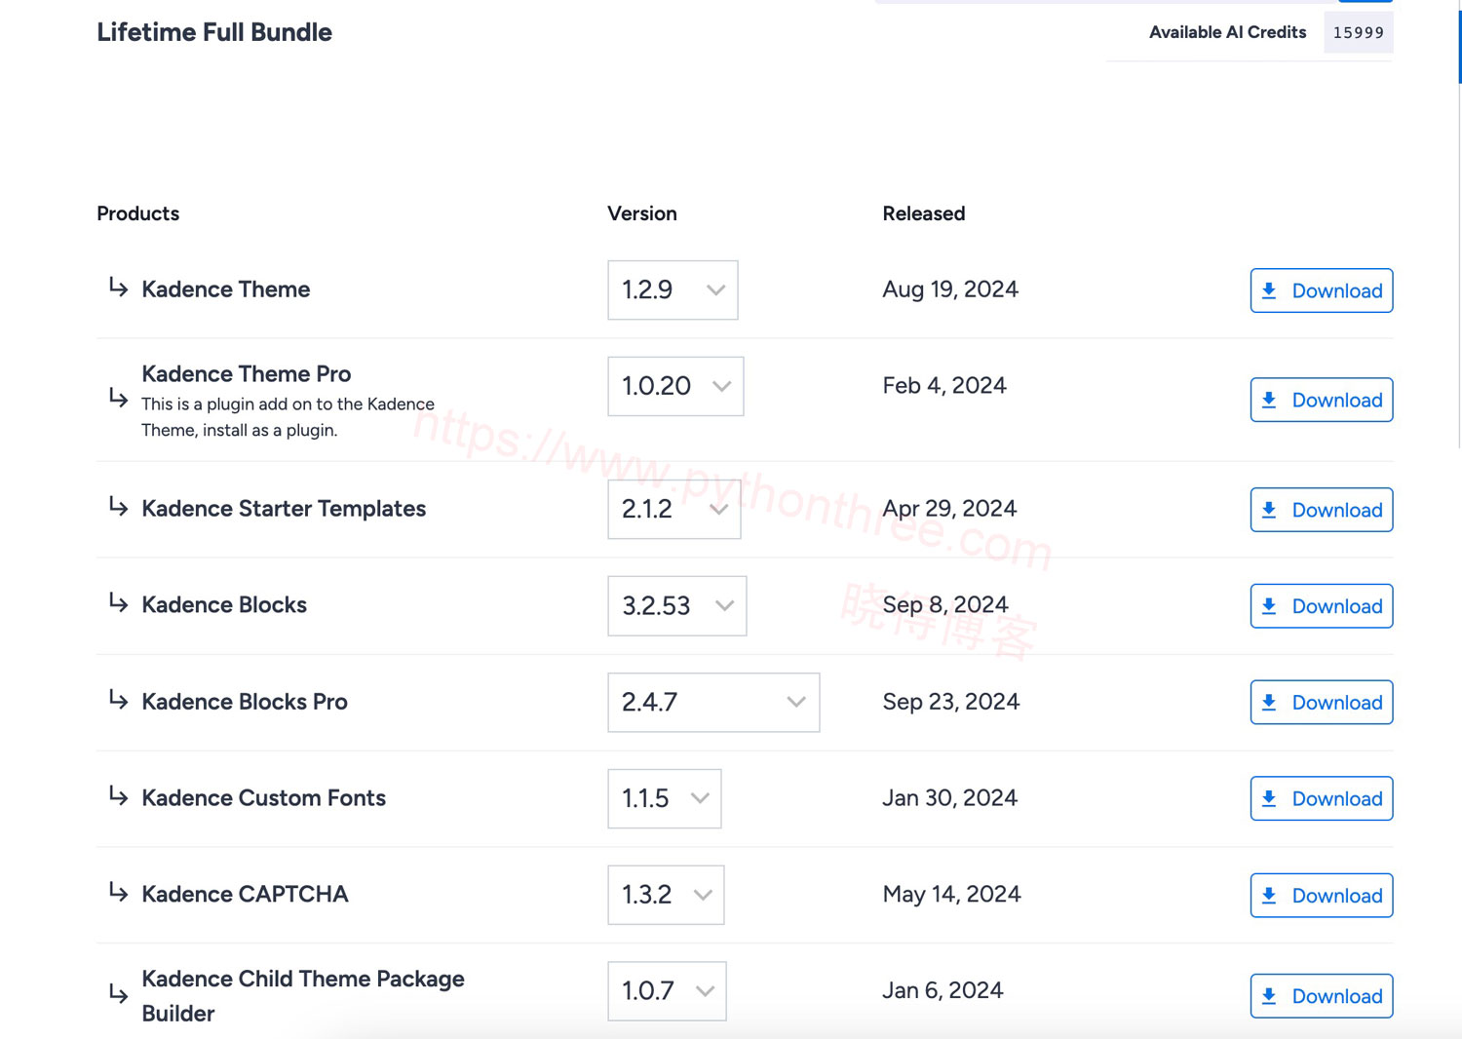Click the Kadence Theme product name

[226, 289]
